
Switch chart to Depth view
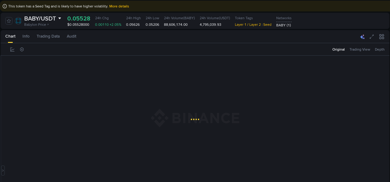coord(379,49)
